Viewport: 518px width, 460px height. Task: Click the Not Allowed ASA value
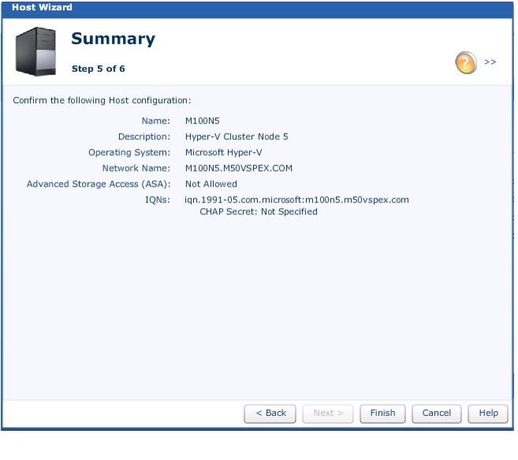coord(211,184)
